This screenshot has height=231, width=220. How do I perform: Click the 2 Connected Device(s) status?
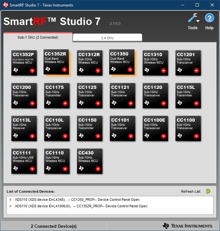54,226
